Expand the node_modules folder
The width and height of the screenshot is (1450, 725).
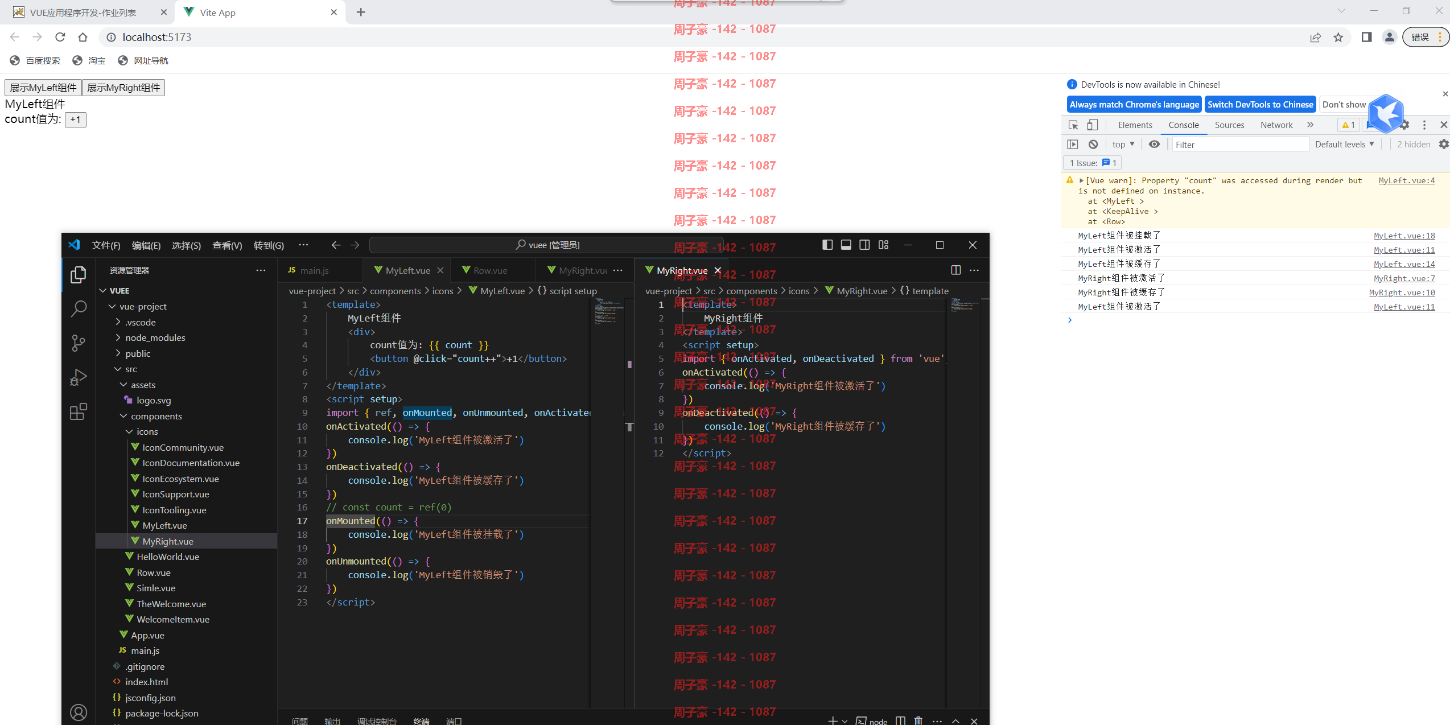[x=118, y=338]
